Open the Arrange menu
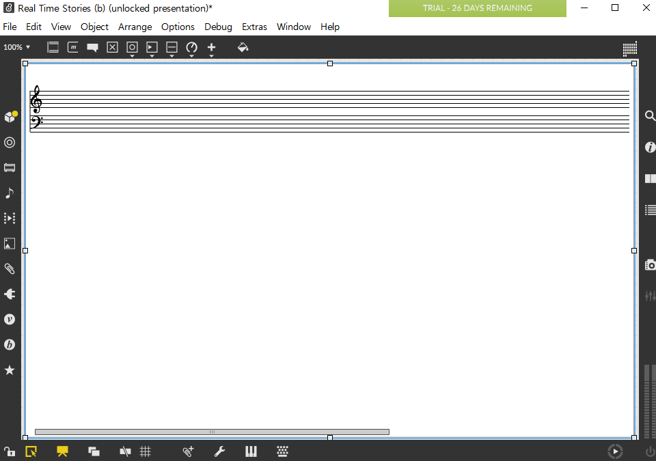This screenshot has width=656, height=461. tap(135, 27)
